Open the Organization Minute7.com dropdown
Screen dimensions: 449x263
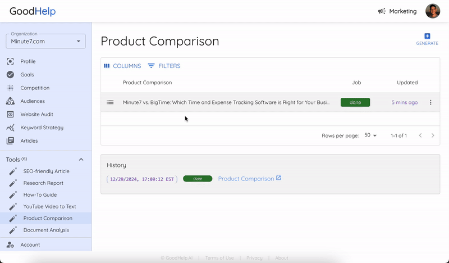click(45, 41)
